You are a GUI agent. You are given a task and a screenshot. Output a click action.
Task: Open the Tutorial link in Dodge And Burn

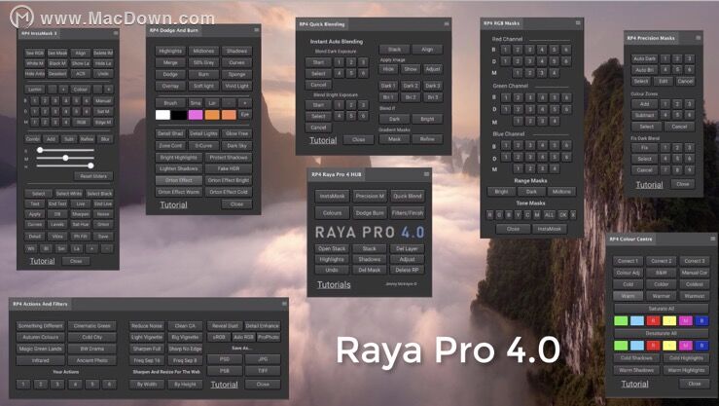tap(173, 204)
